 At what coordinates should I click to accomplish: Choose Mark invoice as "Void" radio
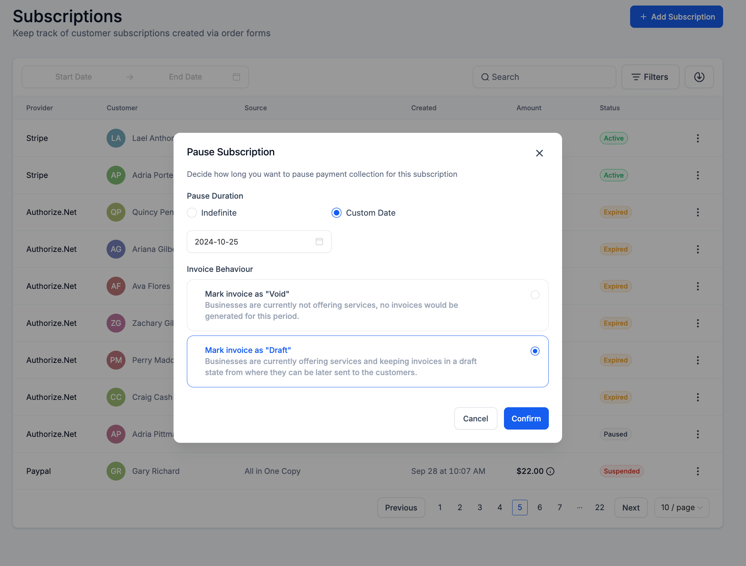535,295
